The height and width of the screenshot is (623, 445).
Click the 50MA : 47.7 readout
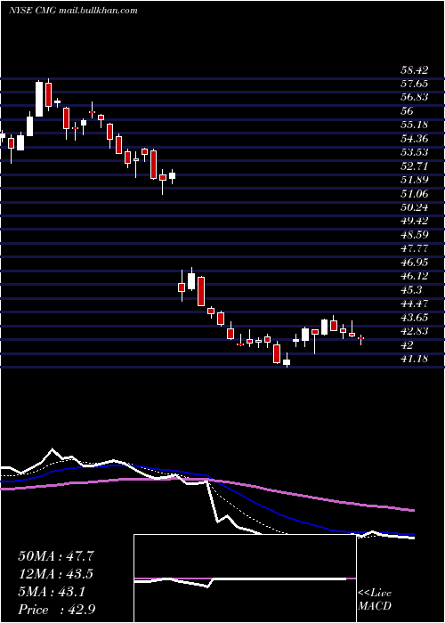[56, 555]
